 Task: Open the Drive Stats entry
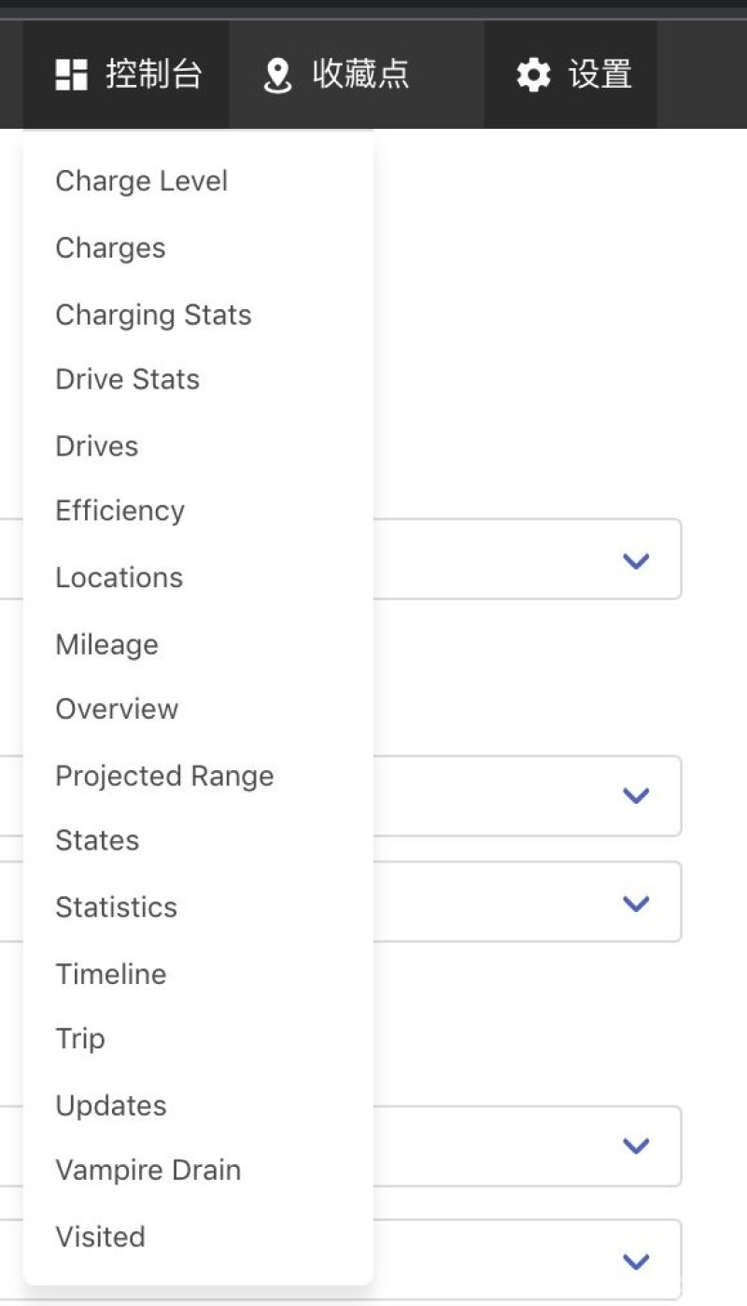(127, 380)
